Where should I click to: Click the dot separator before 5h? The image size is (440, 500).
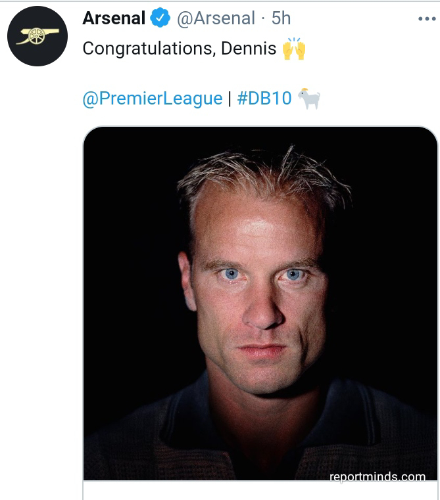[x=262, y=18]
